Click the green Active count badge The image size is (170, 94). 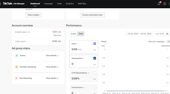16,55
